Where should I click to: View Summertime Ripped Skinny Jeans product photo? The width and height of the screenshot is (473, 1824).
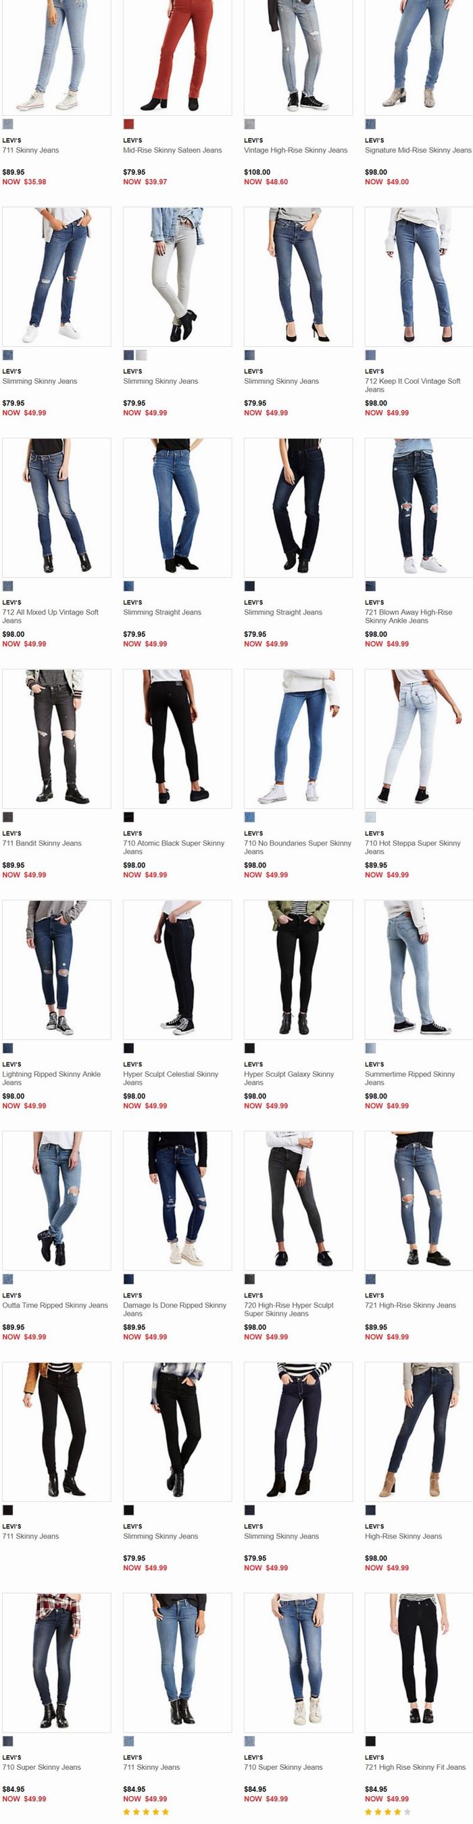(419, 969)
